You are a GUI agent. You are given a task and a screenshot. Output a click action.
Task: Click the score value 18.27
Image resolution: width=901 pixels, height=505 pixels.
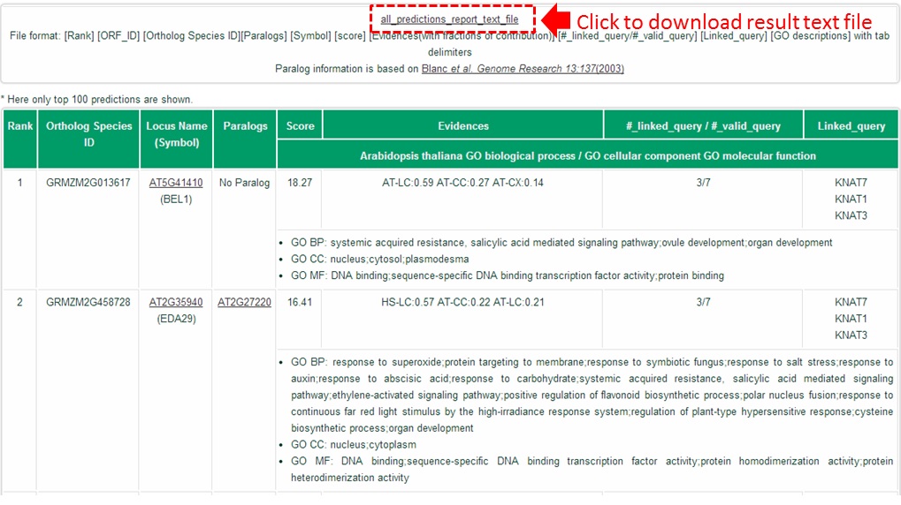pyautogui.click(x=300, y=183)
